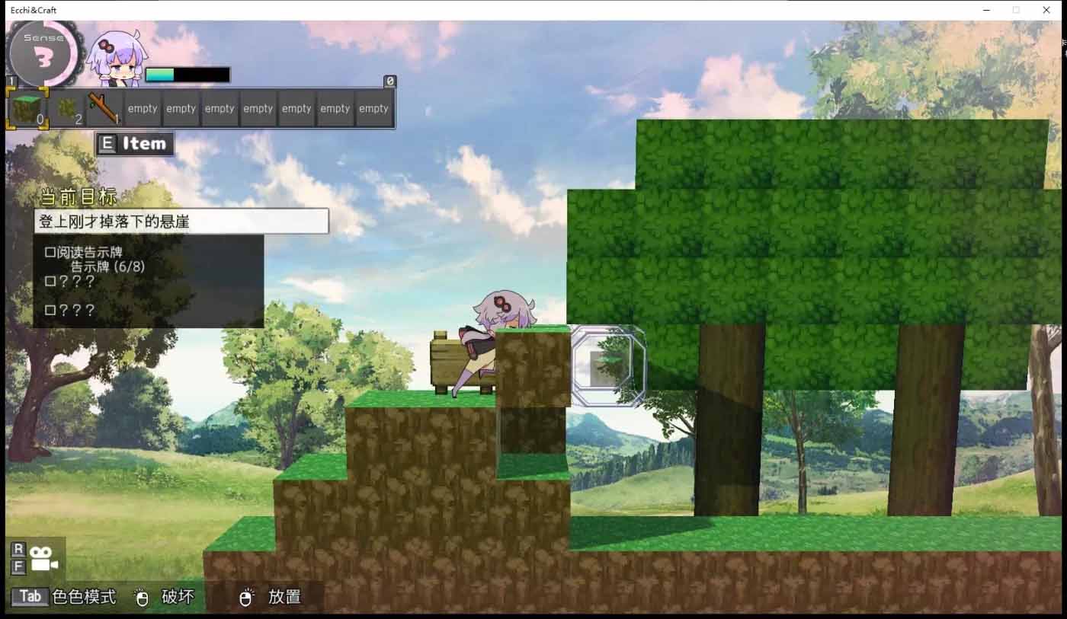The image size is (1067, 619).
Task: Click the right-mouse icon beside 放置
Action: click(x=245, y=598)
